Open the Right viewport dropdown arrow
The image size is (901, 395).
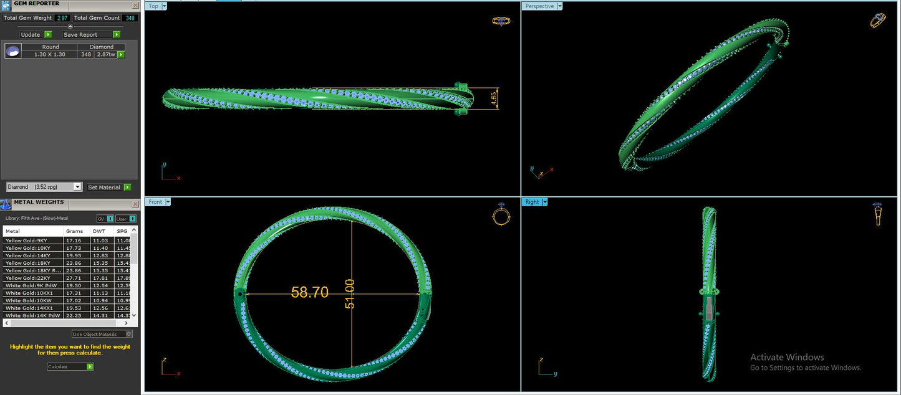[x=545, y=202]
